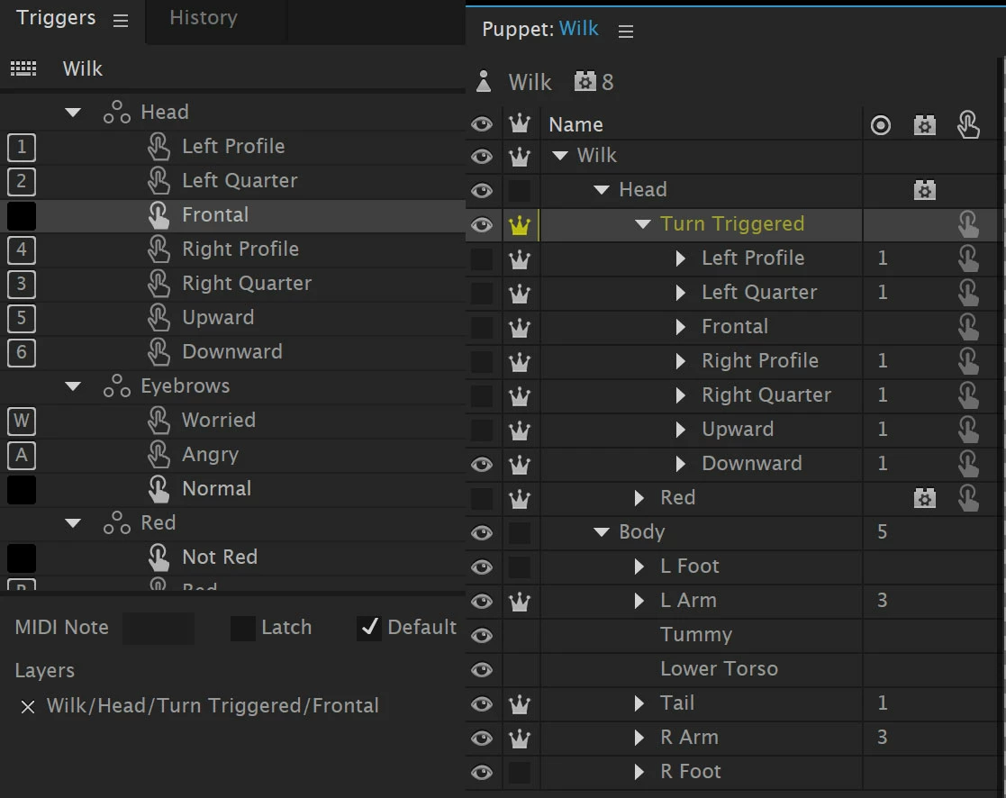
Task: Expand the L Foot layer group
Action: pos(639,567)
